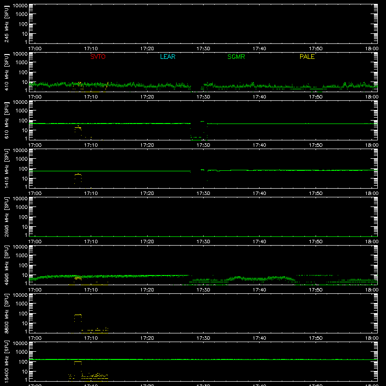
Task: Click the 1000 y-tick on 410 MHz panel
Action: tap(22, 63)
